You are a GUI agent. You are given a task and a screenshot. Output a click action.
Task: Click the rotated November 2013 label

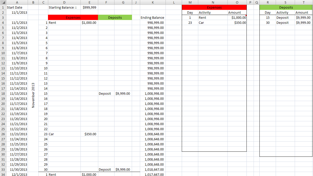(33, 95)
